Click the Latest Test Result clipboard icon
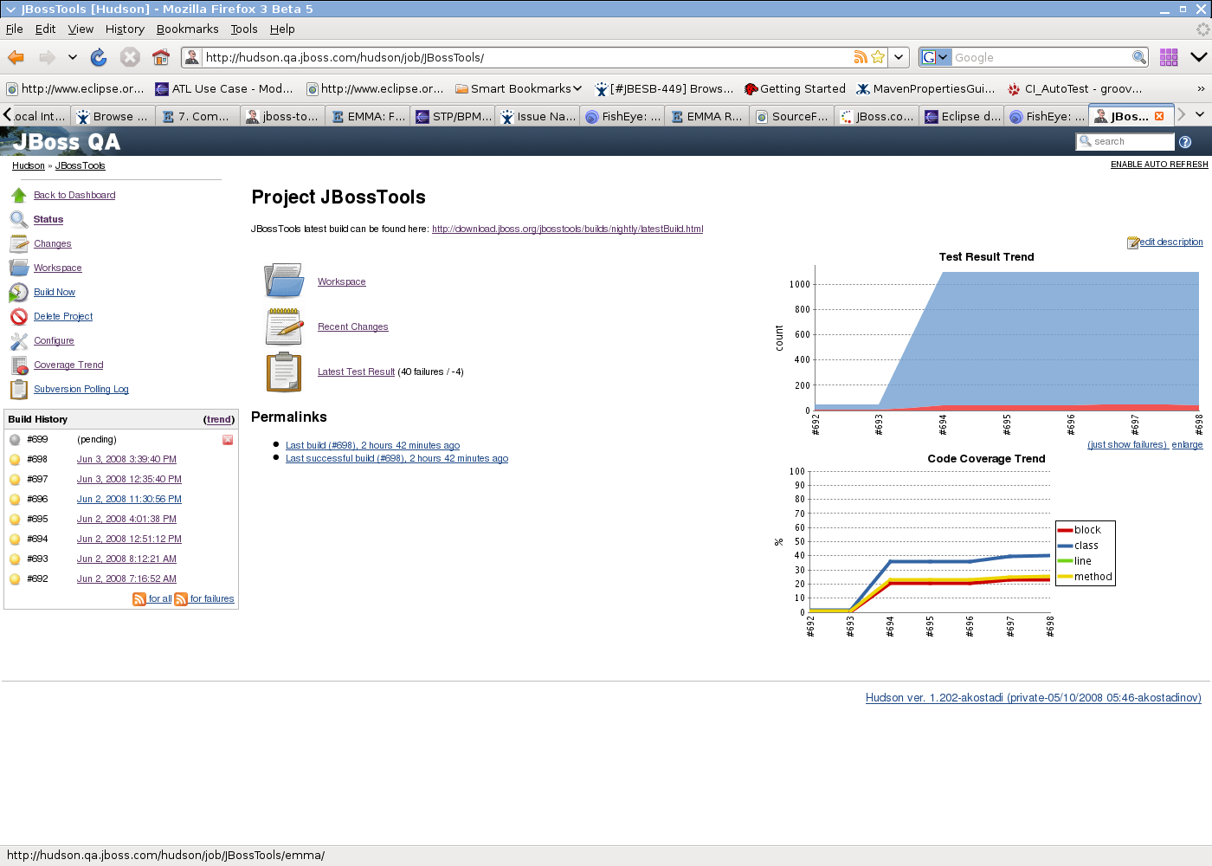Screen dimensions: 1212x866 point(284,372)
